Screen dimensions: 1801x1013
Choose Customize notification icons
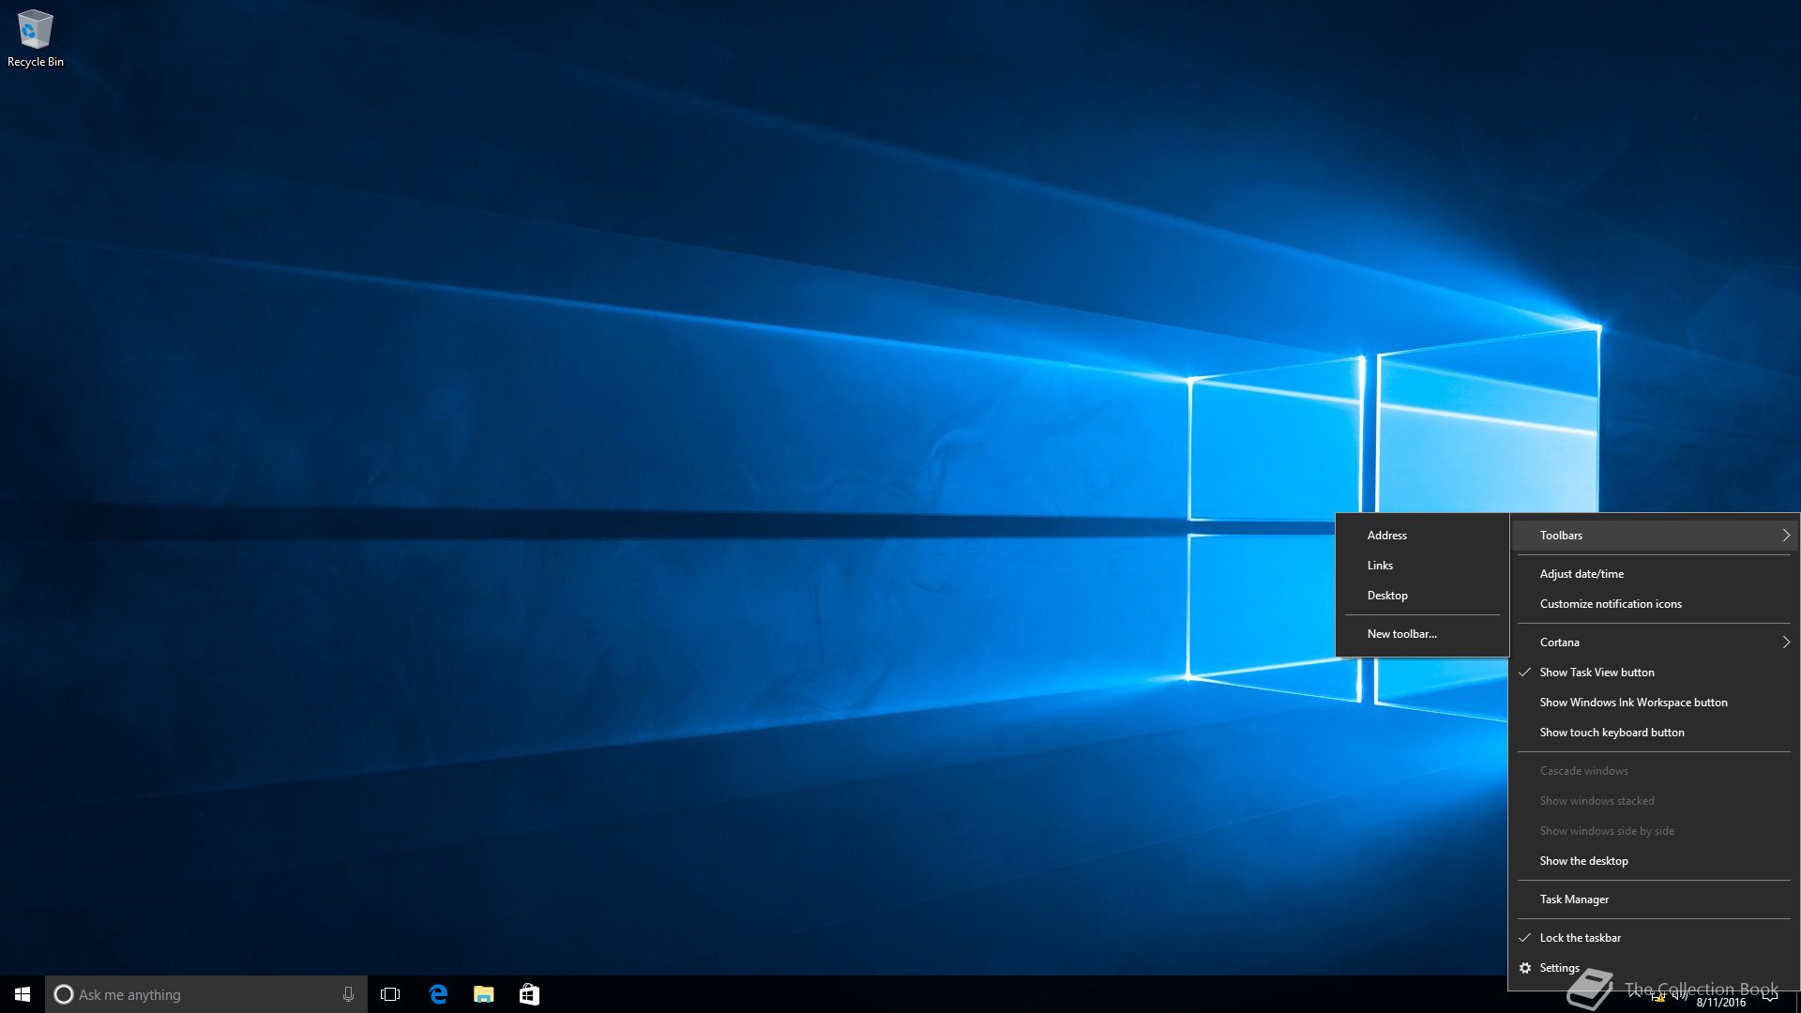pyautogui.click(x=1655, y=604)
